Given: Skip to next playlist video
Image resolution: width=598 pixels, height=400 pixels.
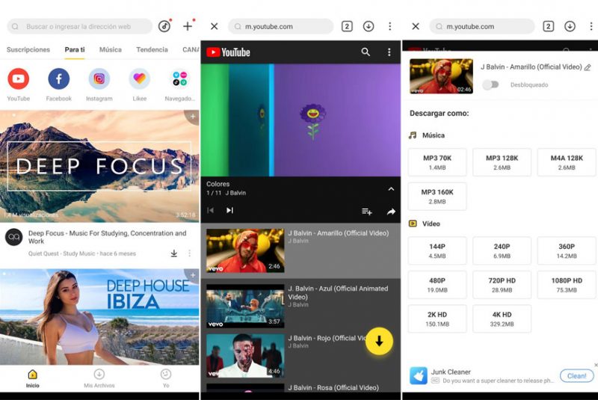Looking at the screenshot, I should [x=229, y=210].
